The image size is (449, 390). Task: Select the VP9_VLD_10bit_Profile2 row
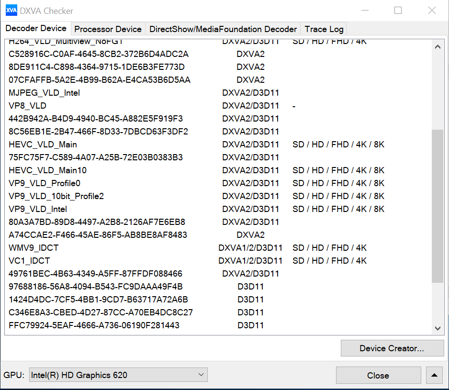[218, 196]
